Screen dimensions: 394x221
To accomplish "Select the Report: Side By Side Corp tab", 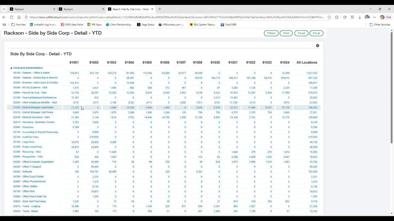I will 131,9.
